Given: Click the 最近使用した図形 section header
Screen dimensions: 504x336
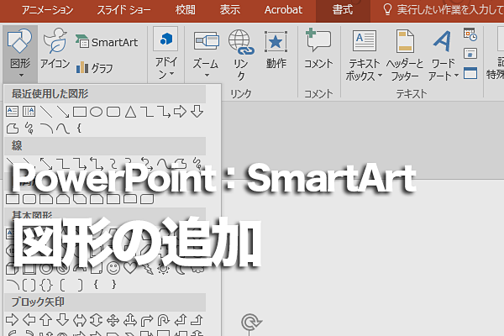Looking at the screenshot, I should point(105,94).
